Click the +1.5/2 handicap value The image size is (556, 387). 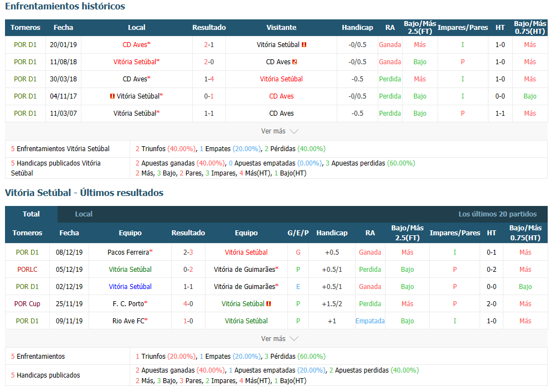click(332, 304)
